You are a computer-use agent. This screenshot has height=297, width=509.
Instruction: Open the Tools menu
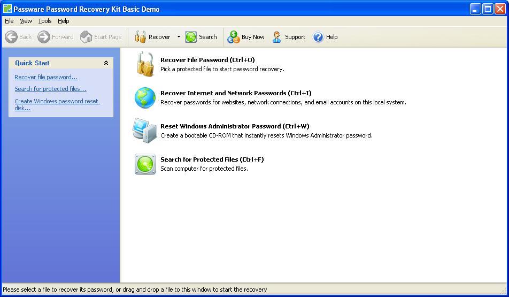[45, 21]
